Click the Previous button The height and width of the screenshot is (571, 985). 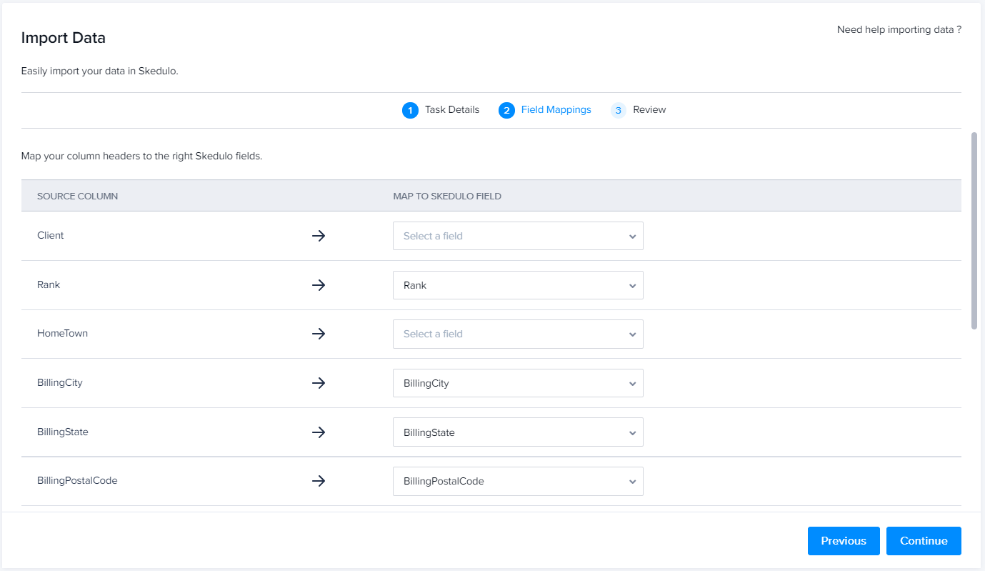[x=844, y=541]
